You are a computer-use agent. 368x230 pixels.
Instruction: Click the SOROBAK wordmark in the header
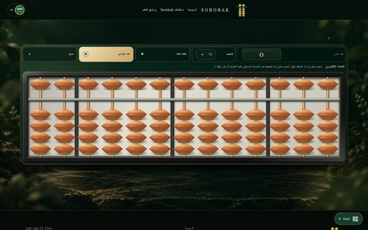(215, 10)
